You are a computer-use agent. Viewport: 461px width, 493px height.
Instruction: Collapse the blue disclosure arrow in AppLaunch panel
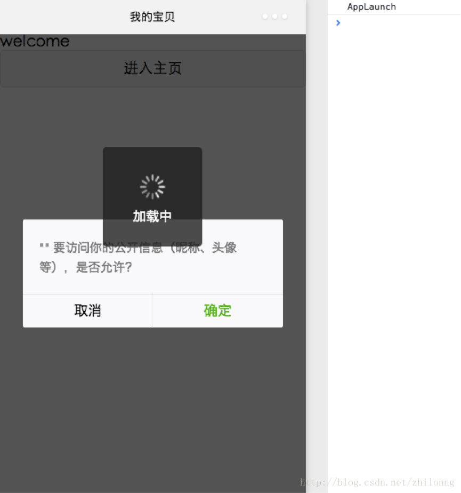coord(337,23)
